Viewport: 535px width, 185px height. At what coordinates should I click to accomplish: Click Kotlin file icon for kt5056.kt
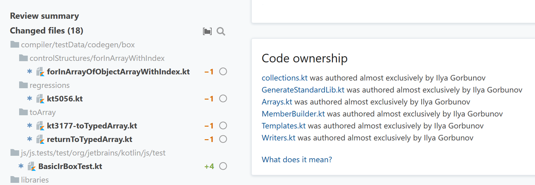point(40,99)
